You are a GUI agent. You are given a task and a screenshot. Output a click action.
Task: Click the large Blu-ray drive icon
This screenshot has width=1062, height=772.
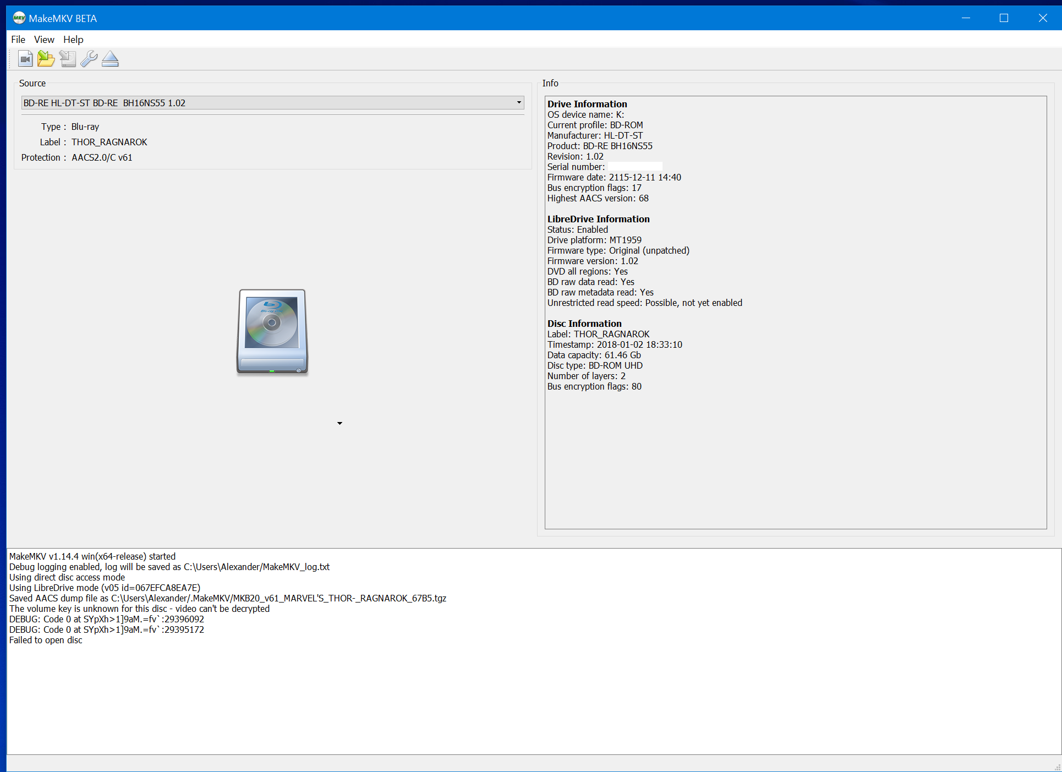272,332
